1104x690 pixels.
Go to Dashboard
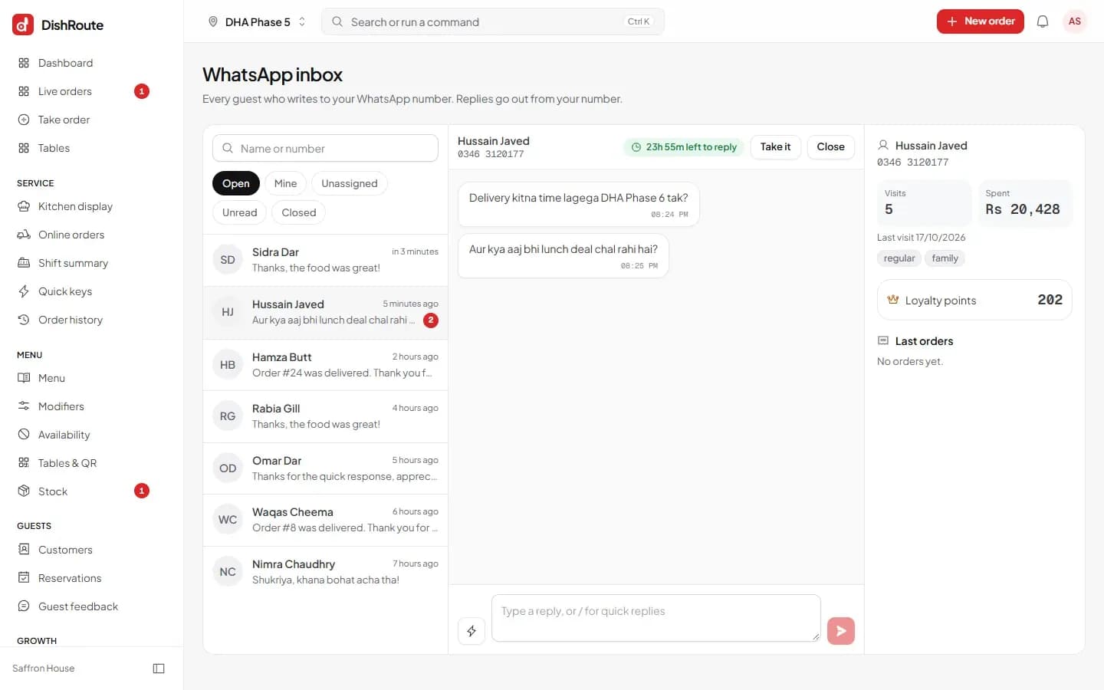[83, 63]
